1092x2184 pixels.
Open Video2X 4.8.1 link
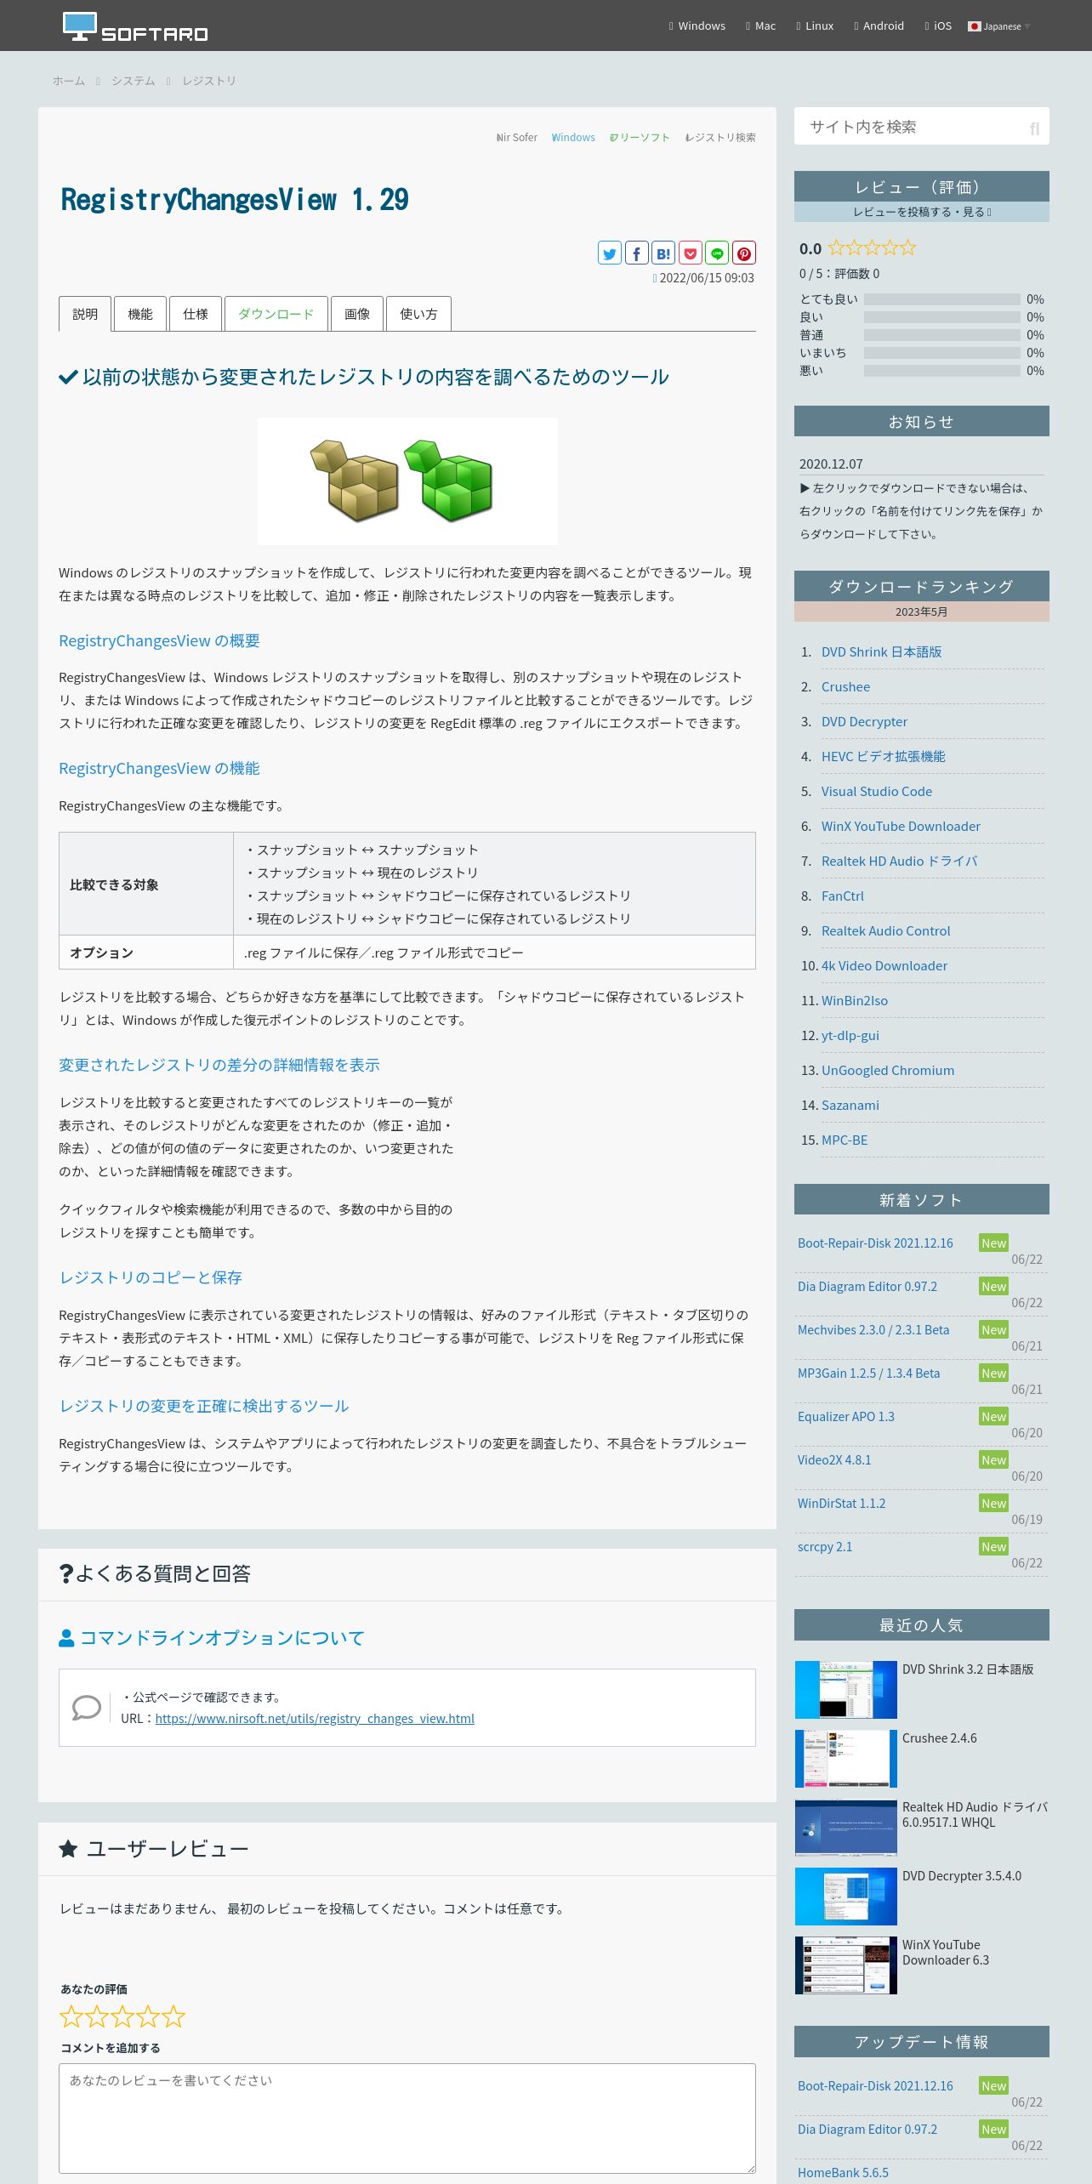tap(834, 1459)
